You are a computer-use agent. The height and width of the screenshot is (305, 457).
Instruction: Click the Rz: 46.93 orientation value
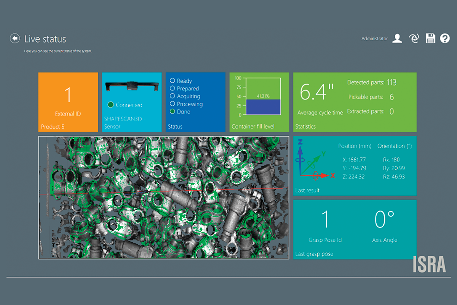394,177
